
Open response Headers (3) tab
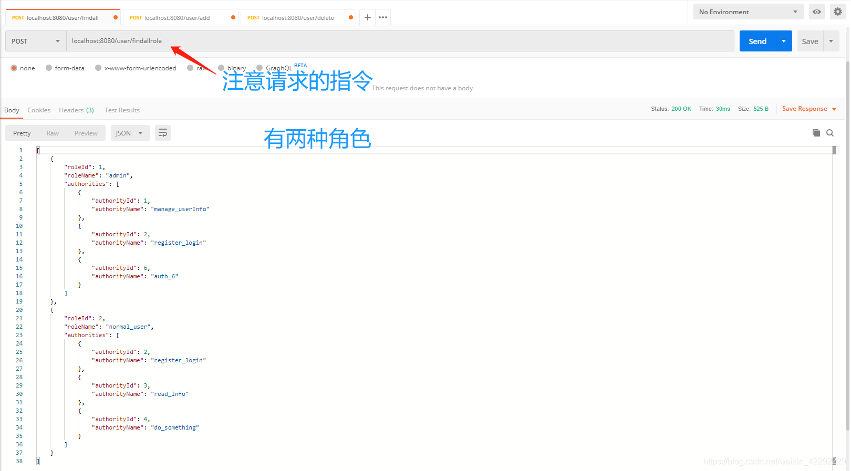click(x=76, y=110)
